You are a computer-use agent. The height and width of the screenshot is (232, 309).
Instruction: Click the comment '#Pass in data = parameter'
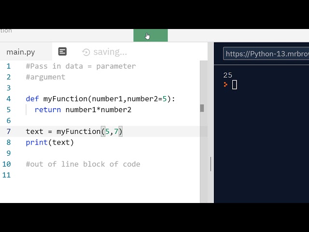[x=81, y=66]
